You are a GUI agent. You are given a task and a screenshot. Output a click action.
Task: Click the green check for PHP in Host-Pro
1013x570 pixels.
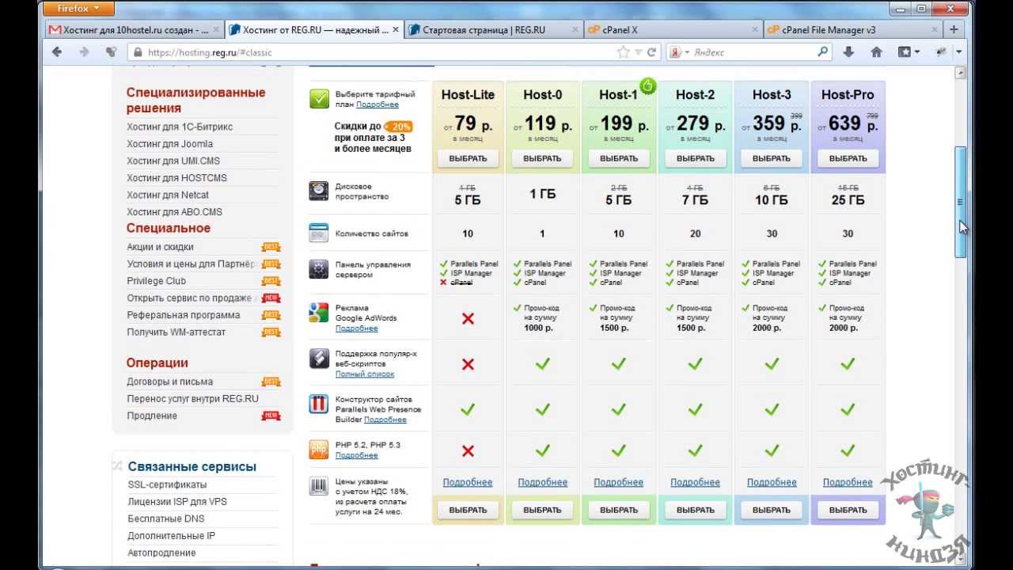coord(848,450)
